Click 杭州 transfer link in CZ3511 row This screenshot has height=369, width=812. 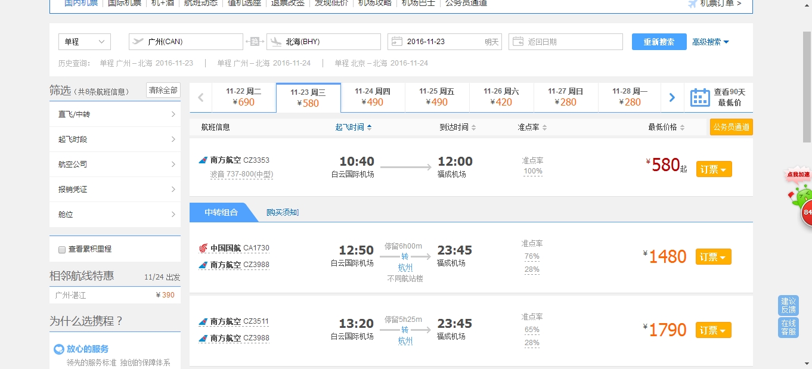coord(405,341)
